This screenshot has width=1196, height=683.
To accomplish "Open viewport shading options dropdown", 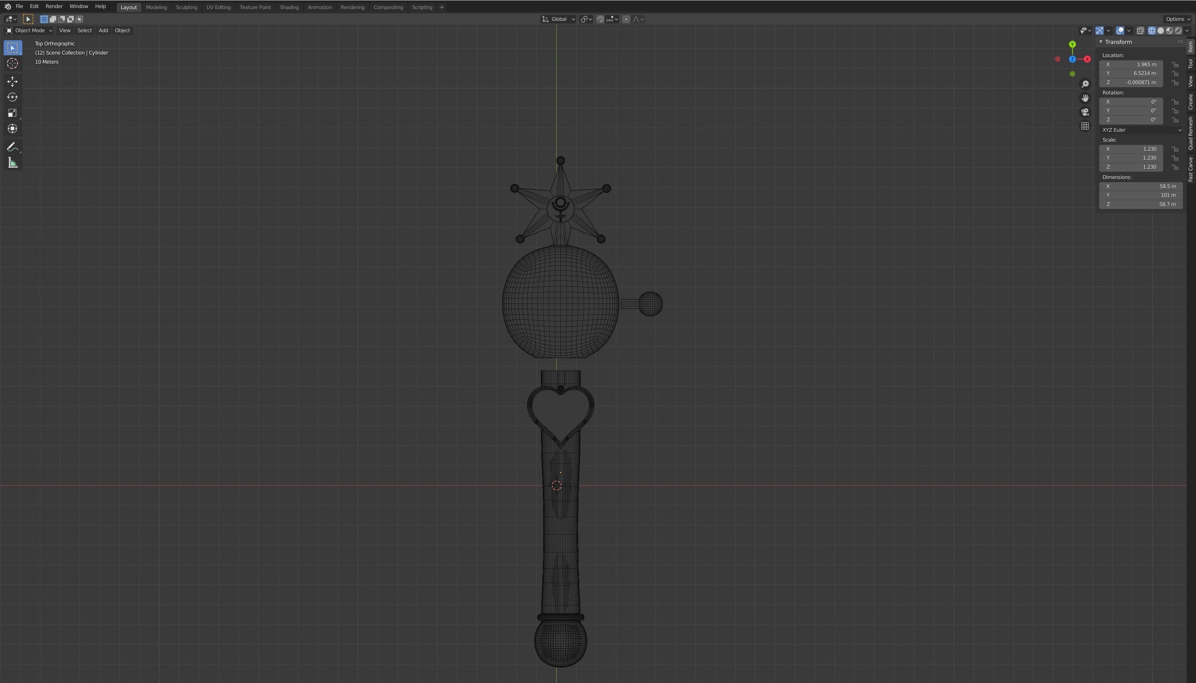I will 1187,30.
